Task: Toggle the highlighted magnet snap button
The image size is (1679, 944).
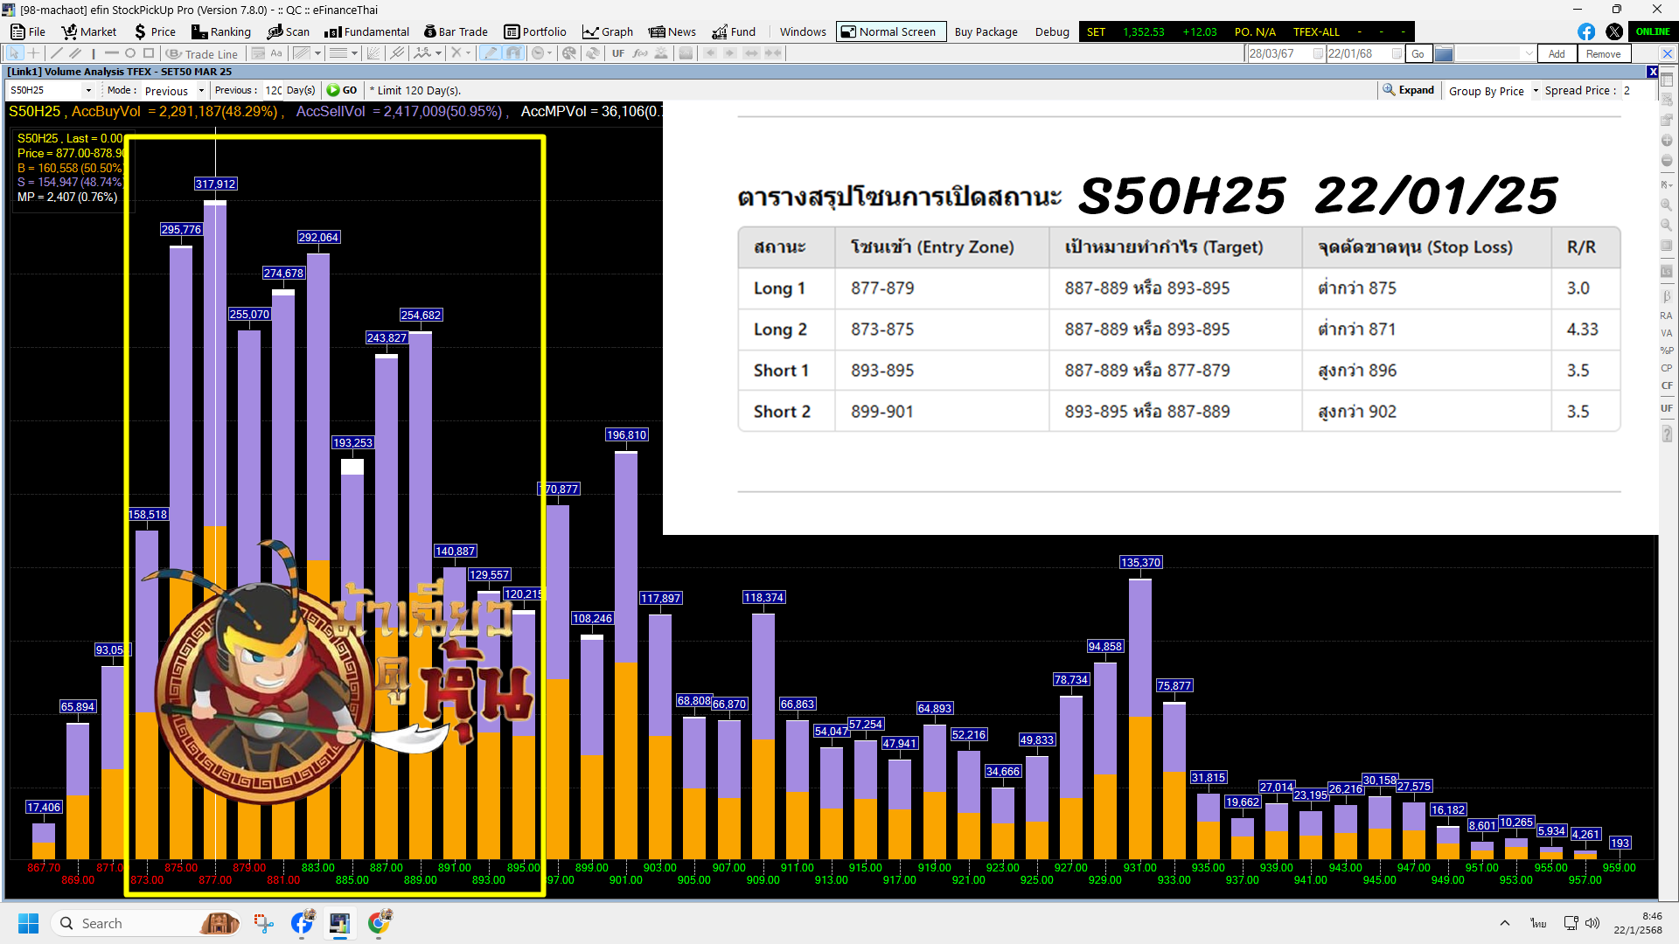Action: [513, 53]
